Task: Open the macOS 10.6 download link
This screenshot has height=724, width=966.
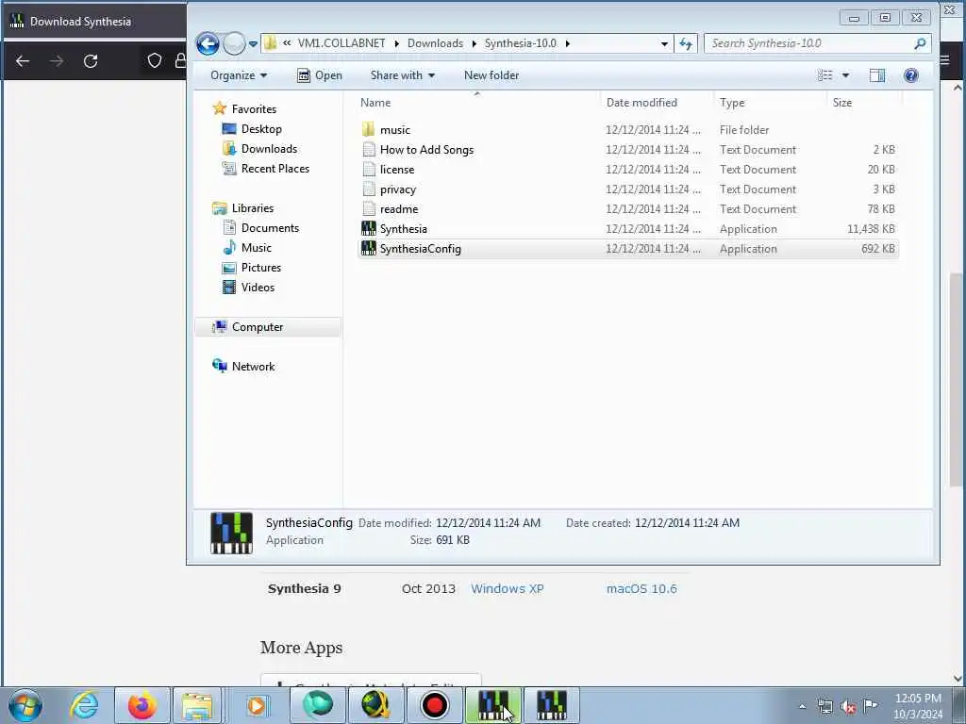Action: 641,588
